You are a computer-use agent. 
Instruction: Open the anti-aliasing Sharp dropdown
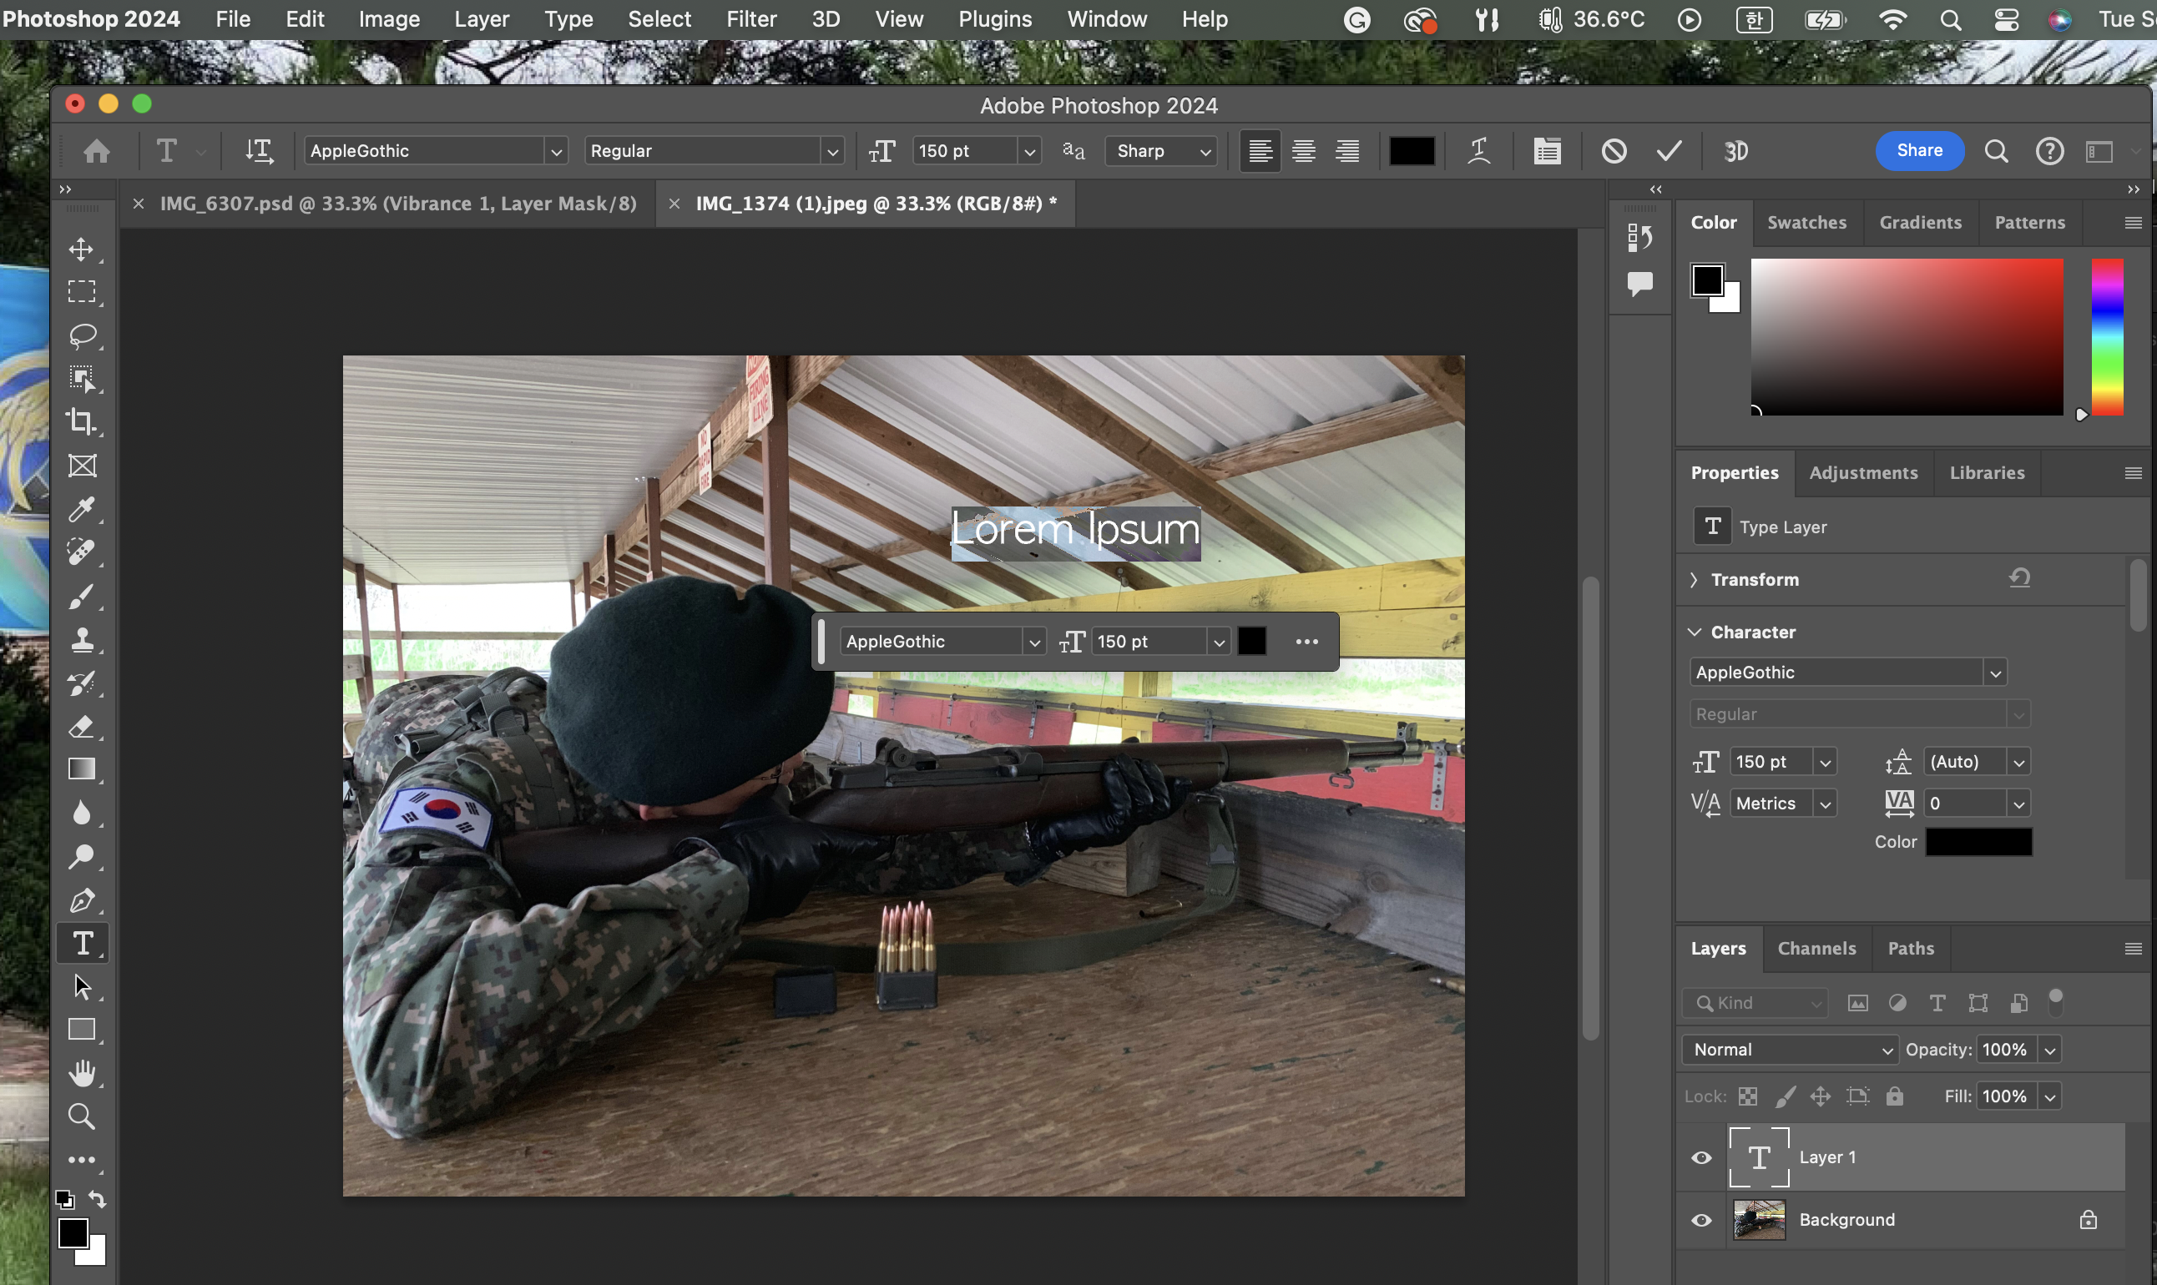1162,151
